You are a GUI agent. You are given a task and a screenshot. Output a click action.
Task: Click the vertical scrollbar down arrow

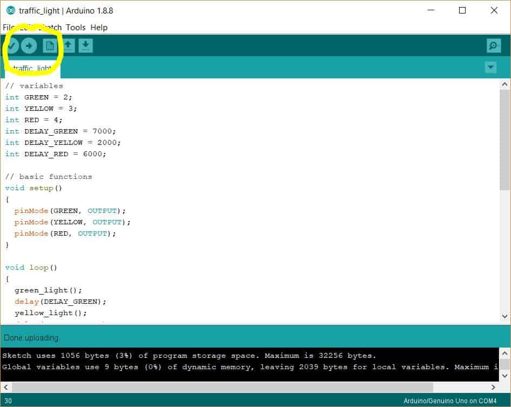tap(504, 317)
